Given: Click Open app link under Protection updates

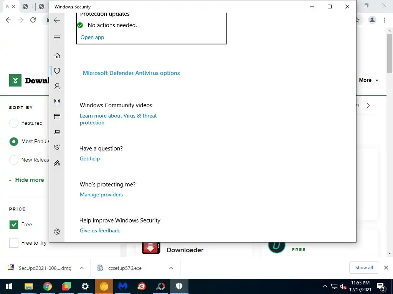Looking at the screenshot, I should click(92, 37).
